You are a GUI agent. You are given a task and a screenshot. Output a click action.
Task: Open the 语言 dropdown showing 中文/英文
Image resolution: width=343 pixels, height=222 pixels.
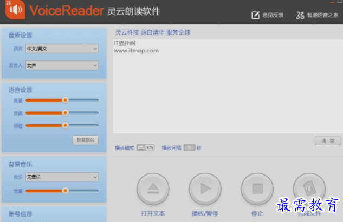(x=62, y=49)
